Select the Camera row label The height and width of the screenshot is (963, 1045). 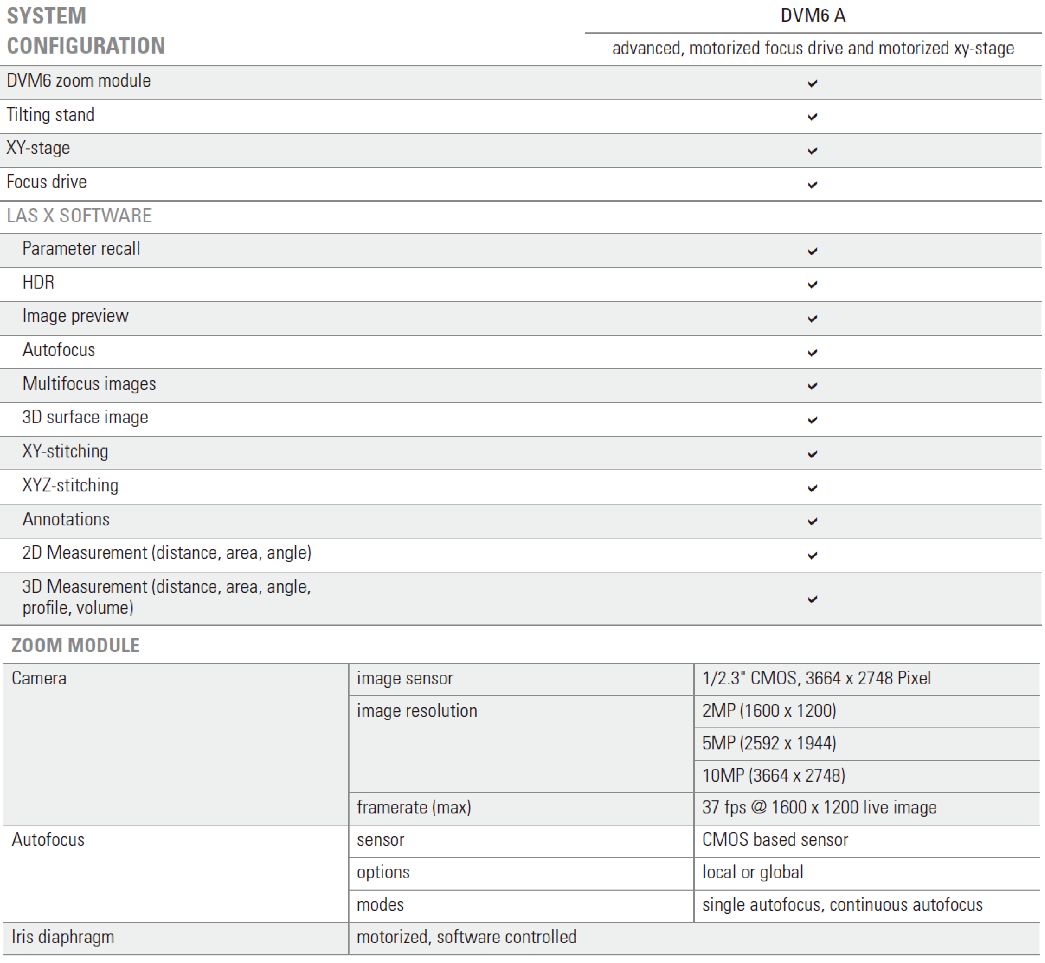pyautogui.click(x=39, y=679)
